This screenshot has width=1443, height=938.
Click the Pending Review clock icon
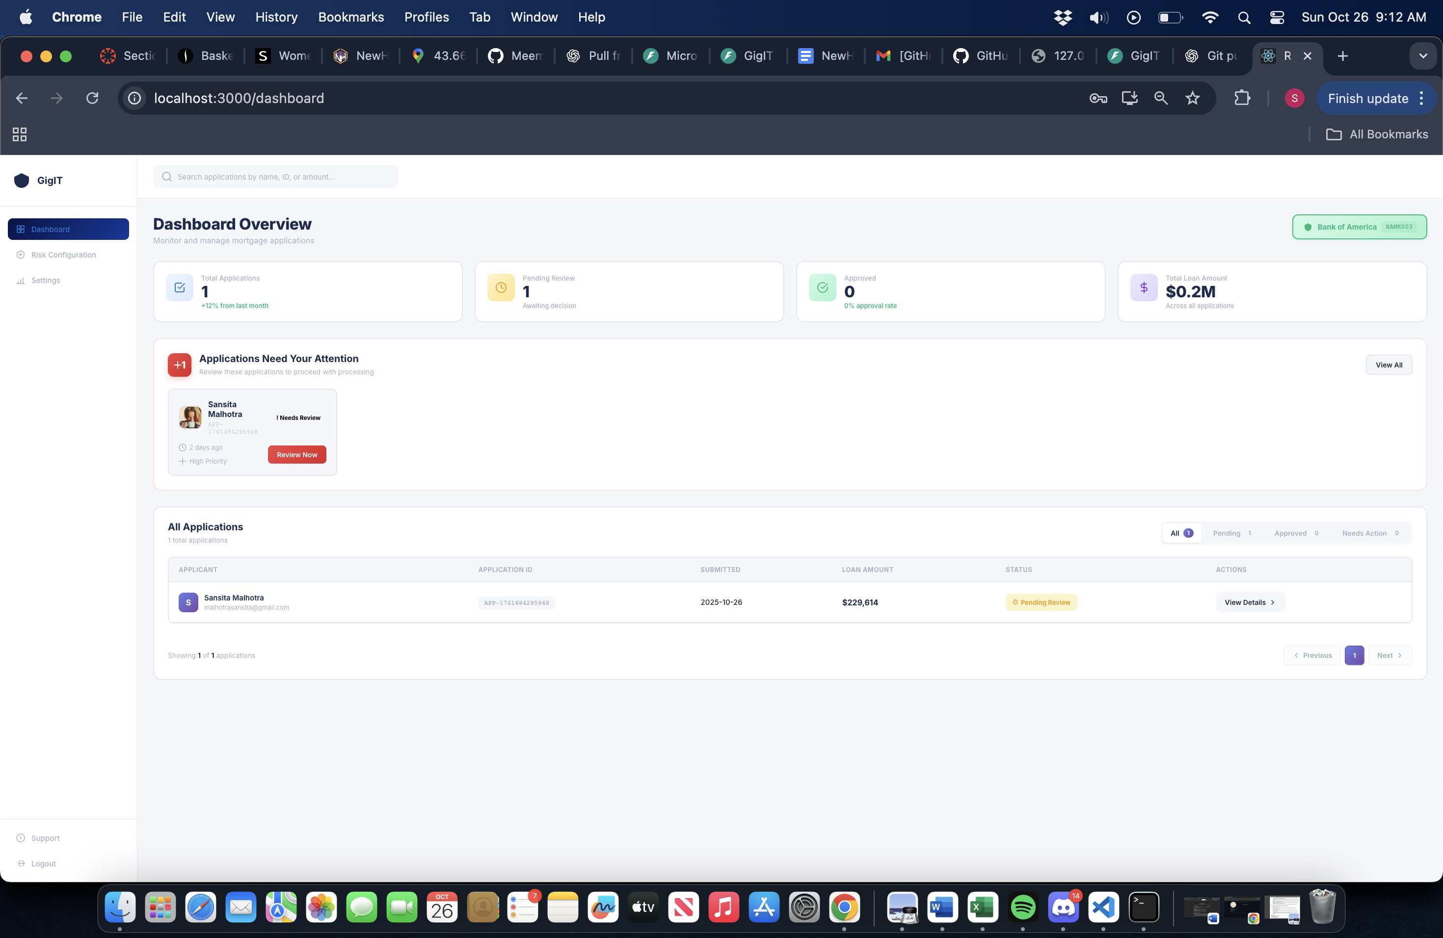pos(501,288)
